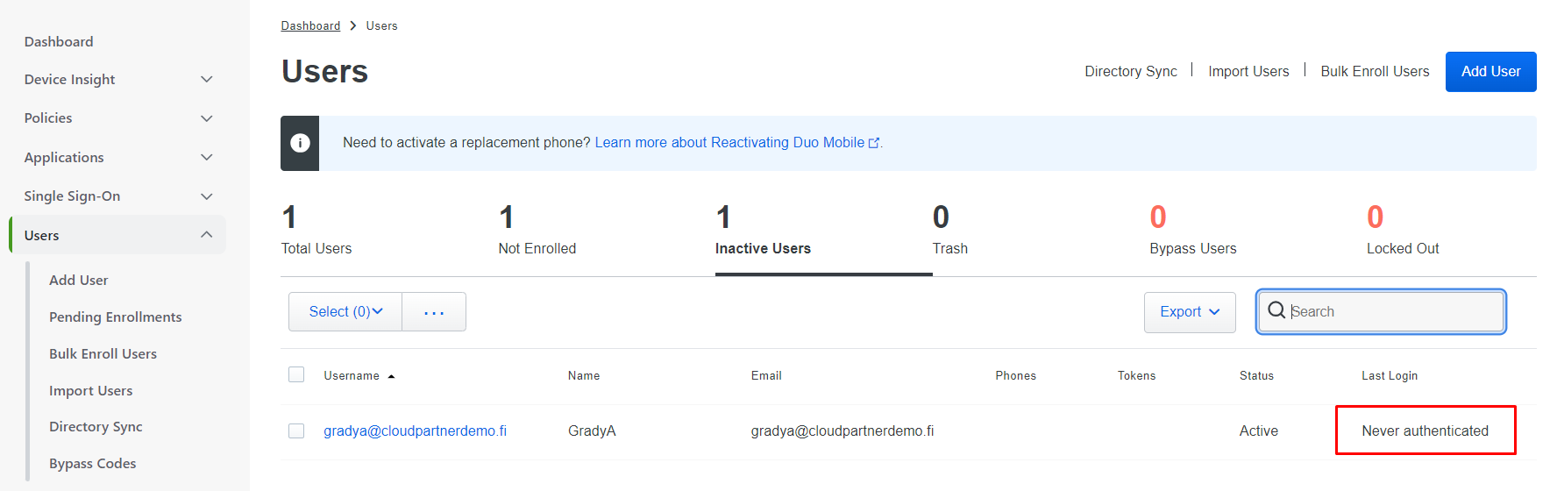Click the external link icon after Duo Mobile

click(874, 143)
